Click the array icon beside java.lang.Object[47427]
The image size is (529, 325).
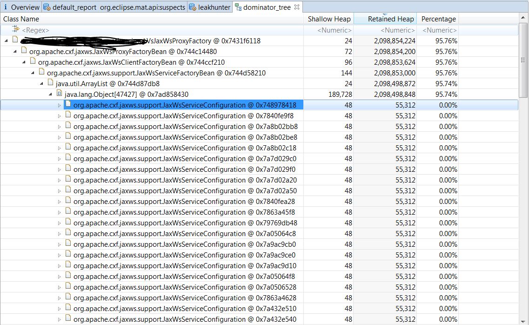click(x=59, y=94)
